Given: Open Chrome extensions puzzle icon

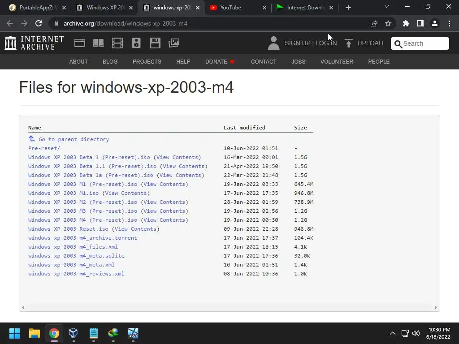Looking at the screenshot, I should [406, 23].
